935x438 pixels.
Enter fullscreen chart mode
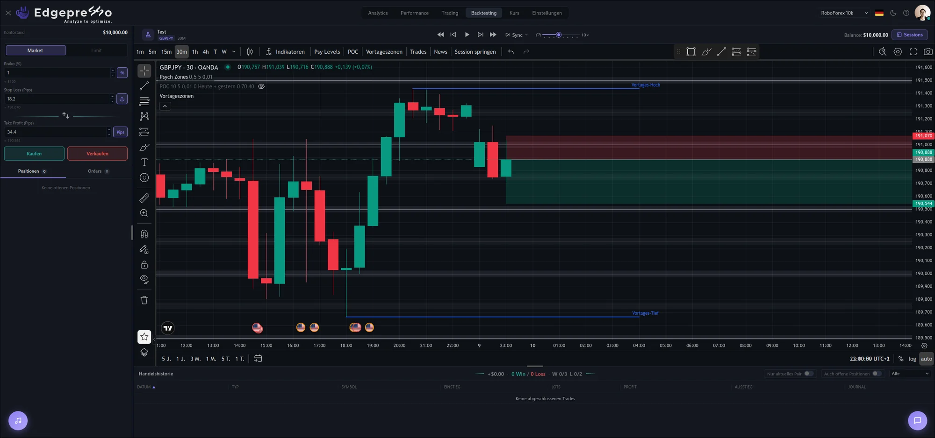[913, 52]
